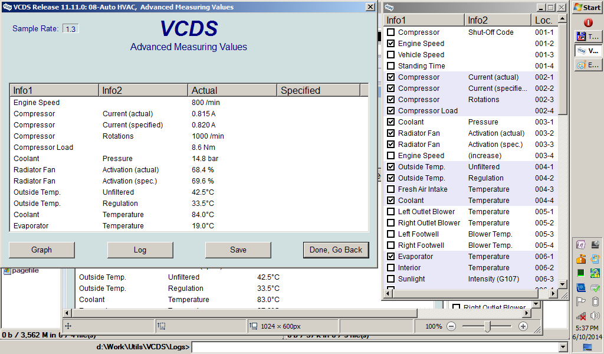Click the safely remove hardware tray icon

pos(595,287)
